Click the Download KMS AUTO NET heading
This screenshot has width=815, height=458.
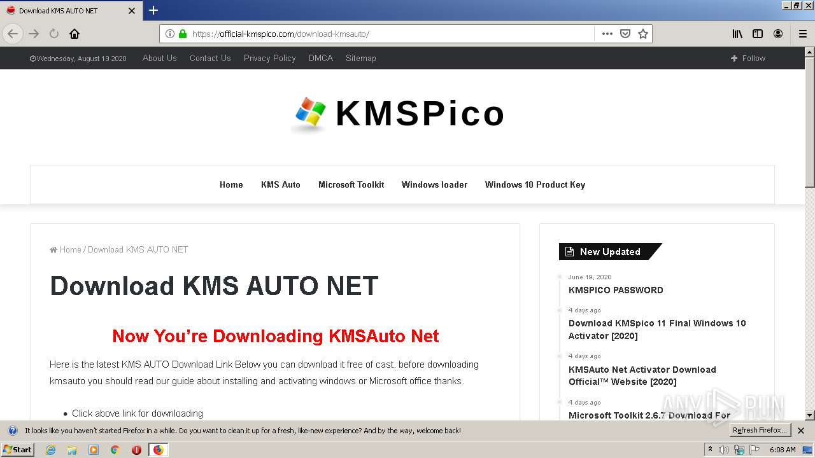[214, 286]
